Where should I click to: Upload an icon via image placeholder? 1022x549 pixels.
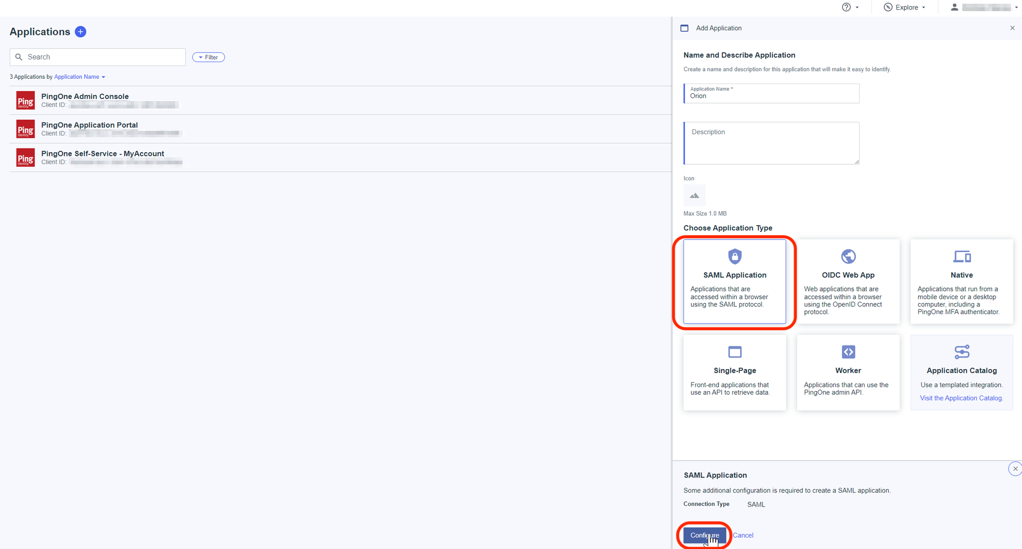coord(694,196)
